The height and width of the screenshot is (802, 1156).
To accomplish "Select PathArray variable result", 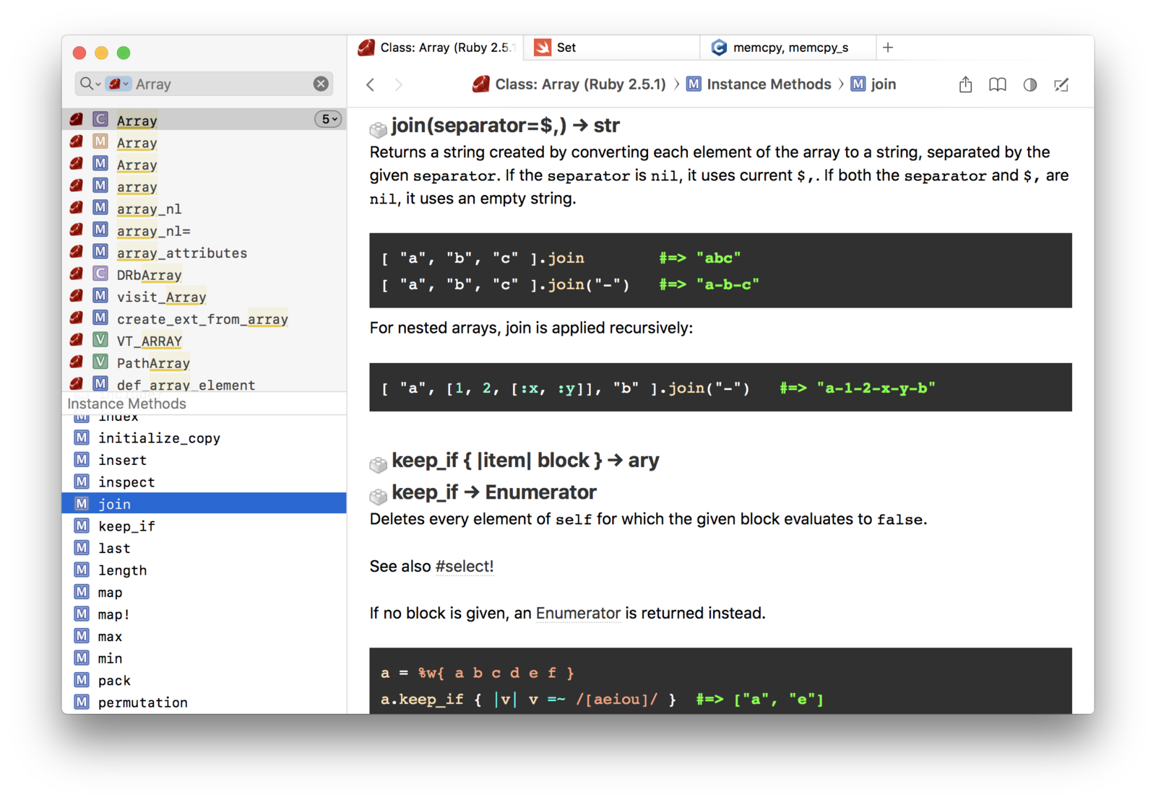I will [204, 363].
